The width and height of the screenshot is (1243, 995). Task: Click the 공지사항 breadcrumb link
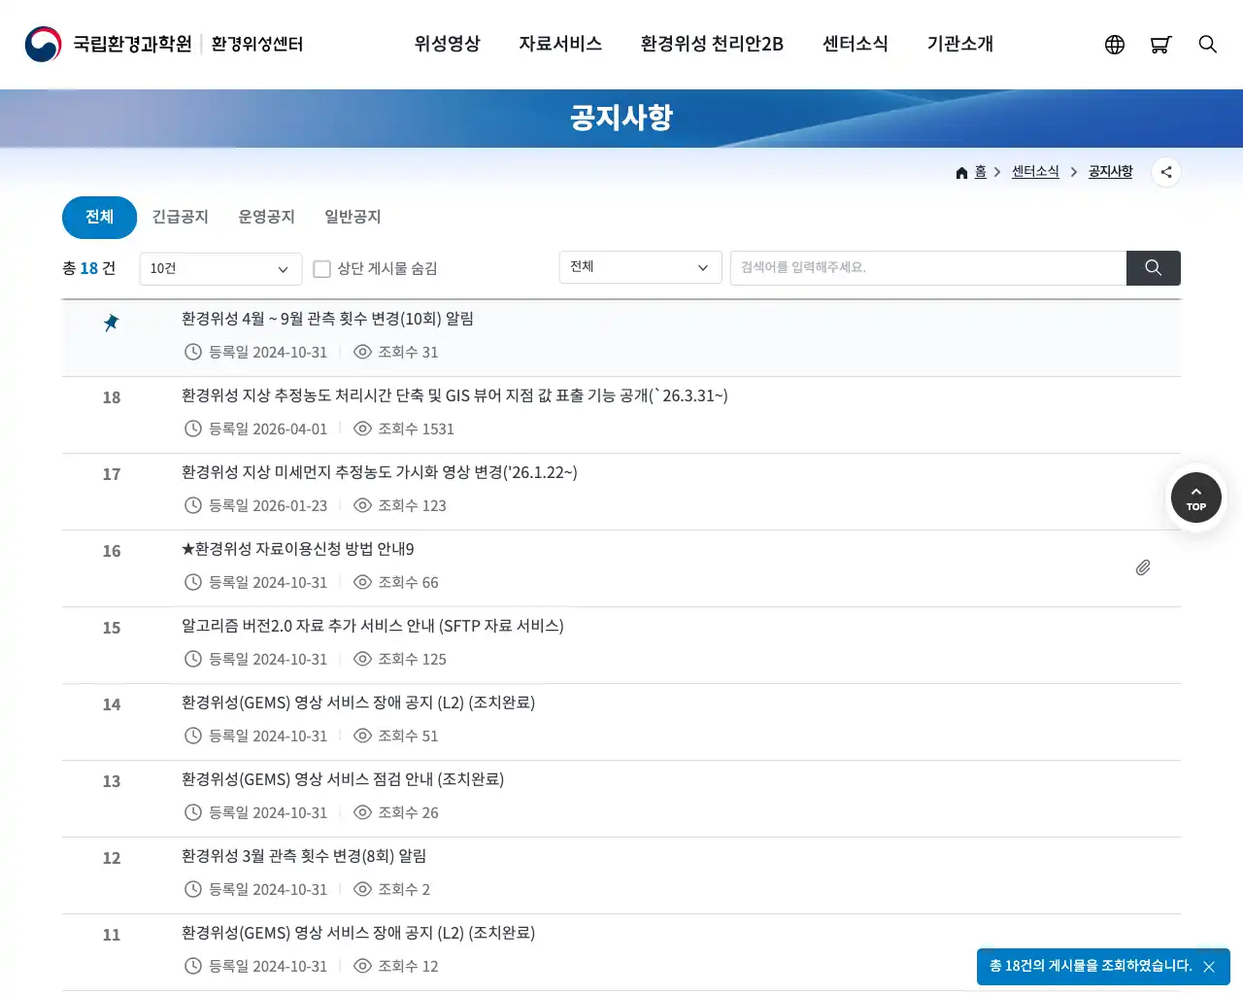1111,172
